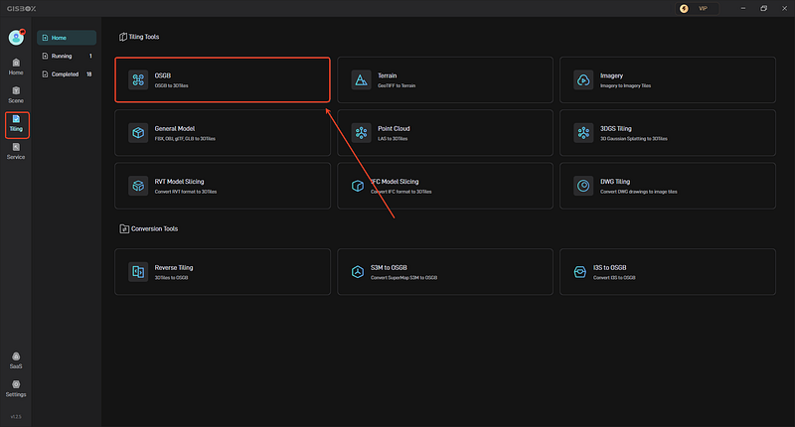Viewport: 795px width, 427px height.
Task: Show Running tasks list
Action: coord(67,56)
